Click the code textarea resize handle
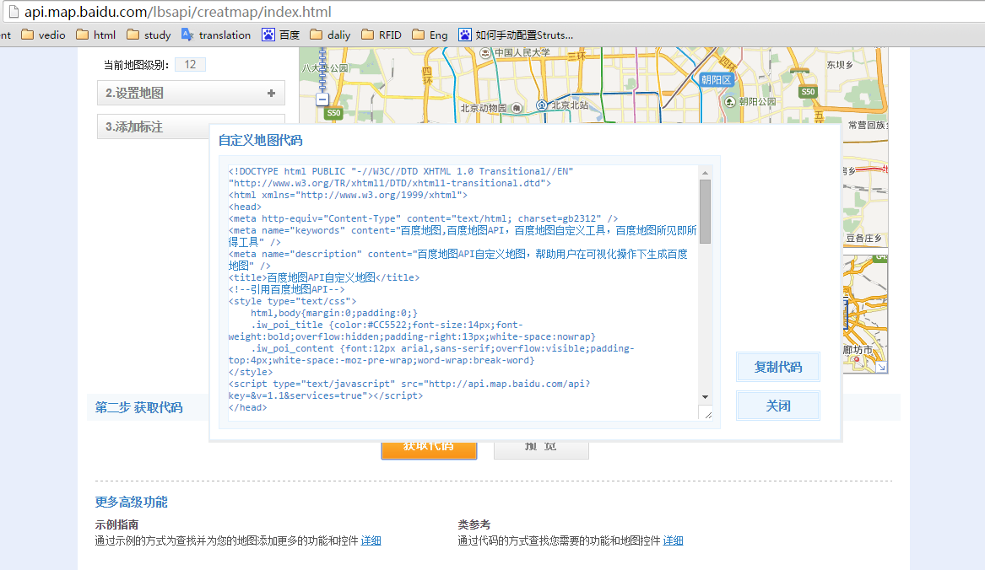Image resolution: width=985 pixels, height=570 pixels. pyautogui.click(x=708, y=414)
